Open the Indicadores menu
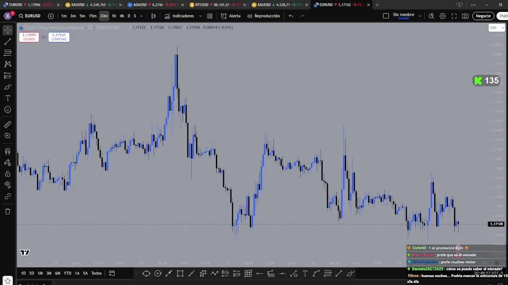The height and width of the screenshot is (285, 508). [x=179, y=16]
